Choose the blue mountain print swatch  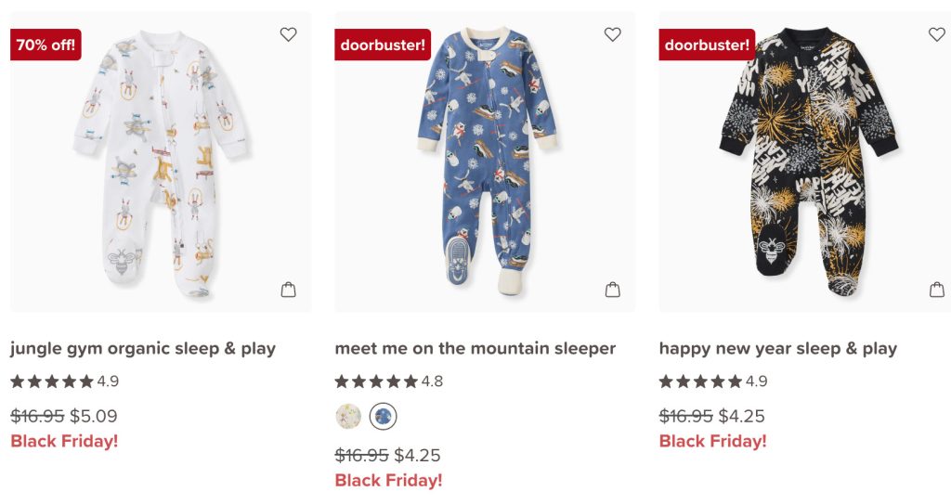click(383, 417)
